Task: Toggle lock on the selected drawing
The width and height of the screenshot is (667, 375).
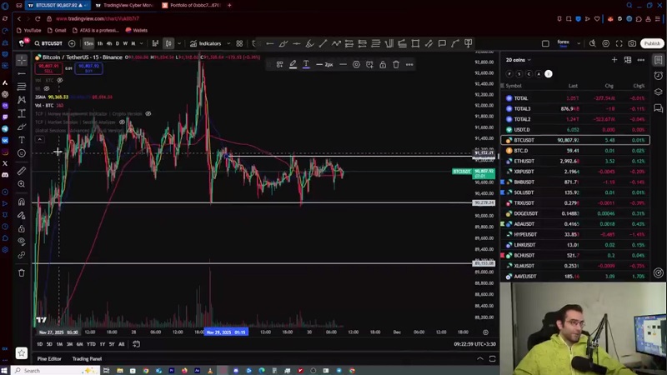Action: [x=383, y=64]
